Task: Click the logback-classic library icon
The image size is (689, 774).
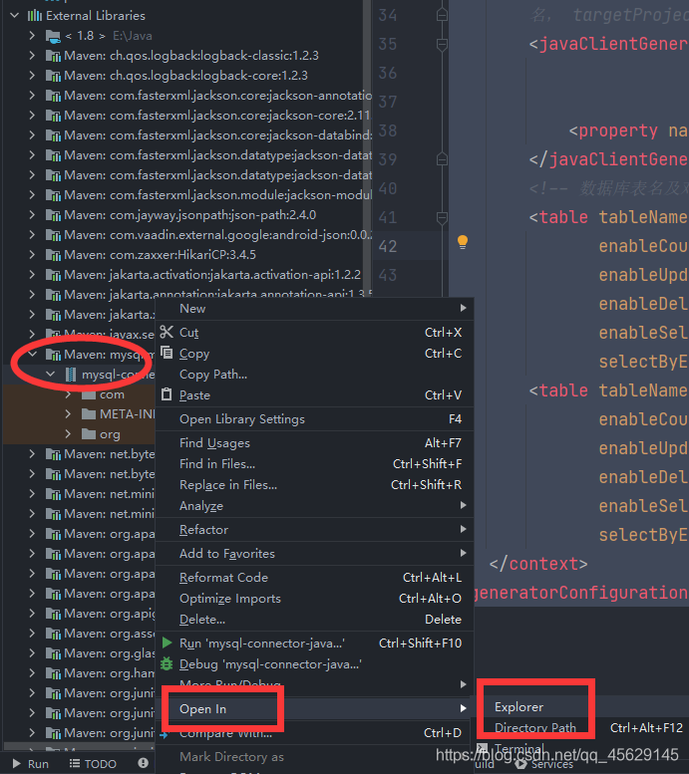Action: (54, 56)
